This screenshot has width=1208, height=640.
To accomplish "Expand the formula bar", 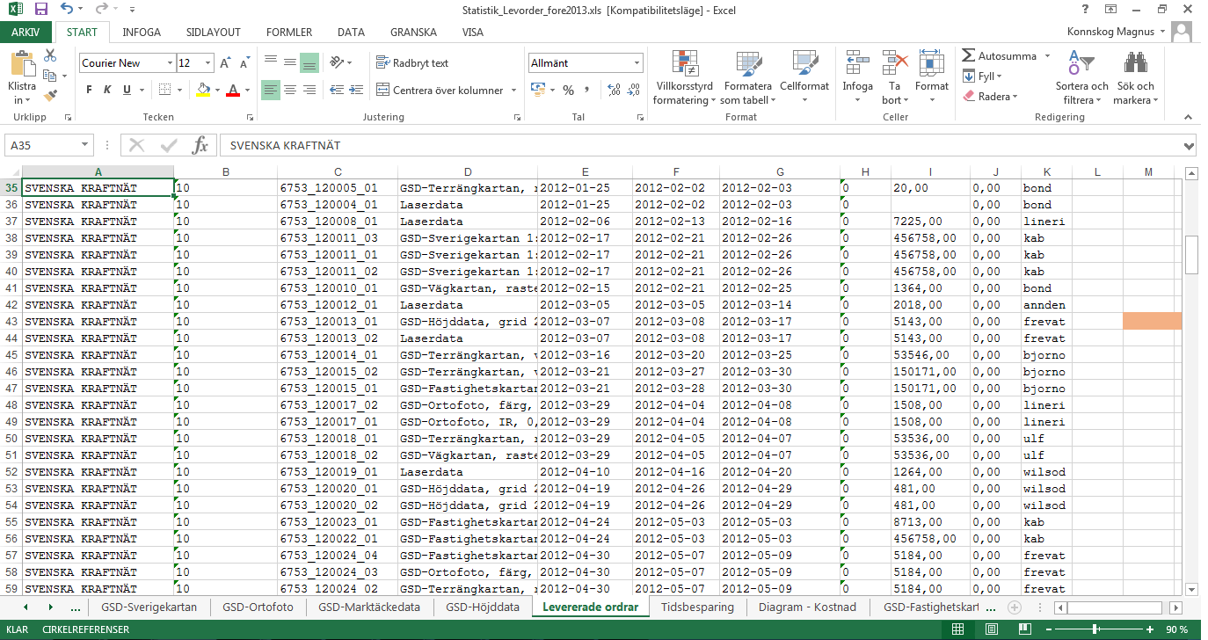I will (x=1190, y=145).
